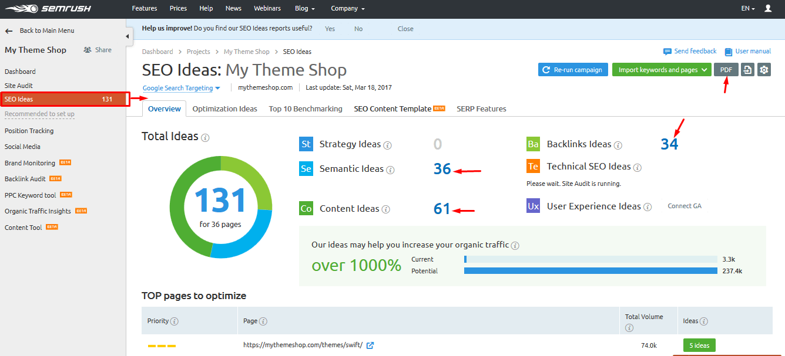Viewport: 785px width, 356px height.
Task: Open Webinars in top navigation
Action: [267, 9]
